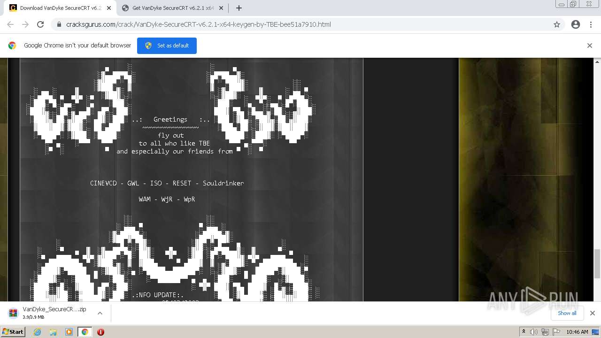Click Show all downloads
Viewport: 601px width, 338px height.
(x=567, y=313)
